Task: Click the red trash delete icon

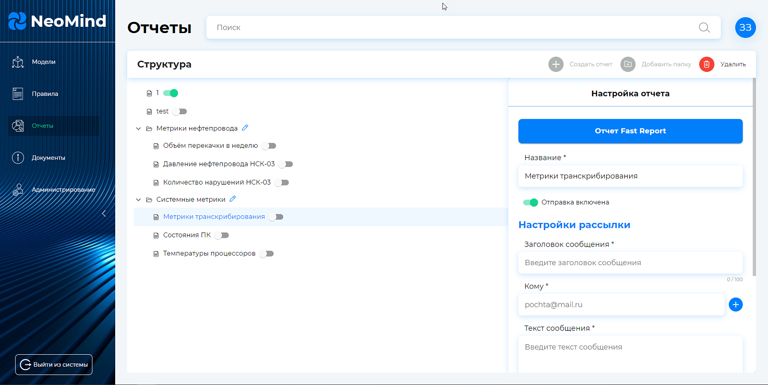Action: coord(707,64)
